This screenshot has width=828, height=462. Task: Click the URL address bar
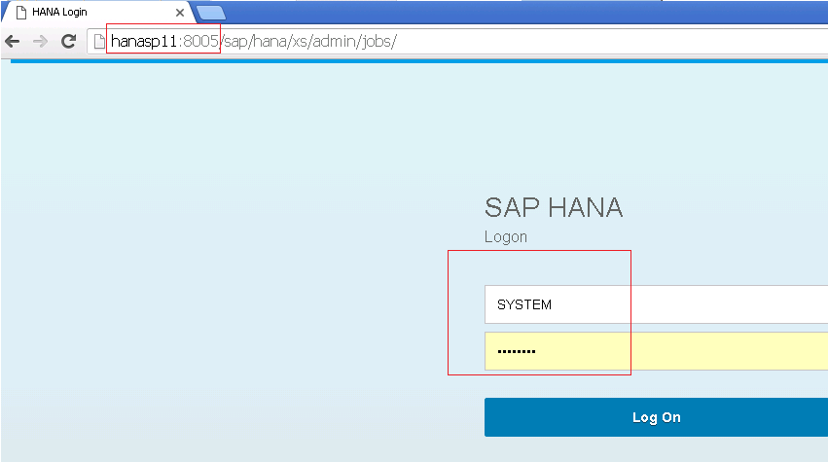coord(457,41)
